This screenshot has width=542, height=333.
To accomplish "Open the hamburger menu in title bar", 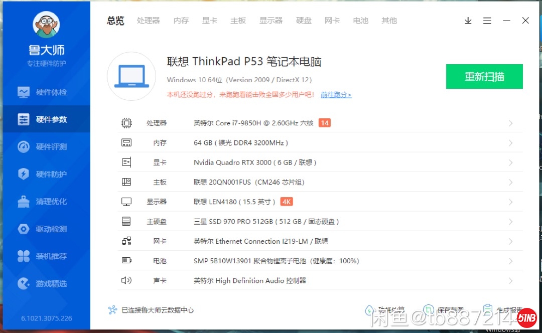I will point(487,21).
